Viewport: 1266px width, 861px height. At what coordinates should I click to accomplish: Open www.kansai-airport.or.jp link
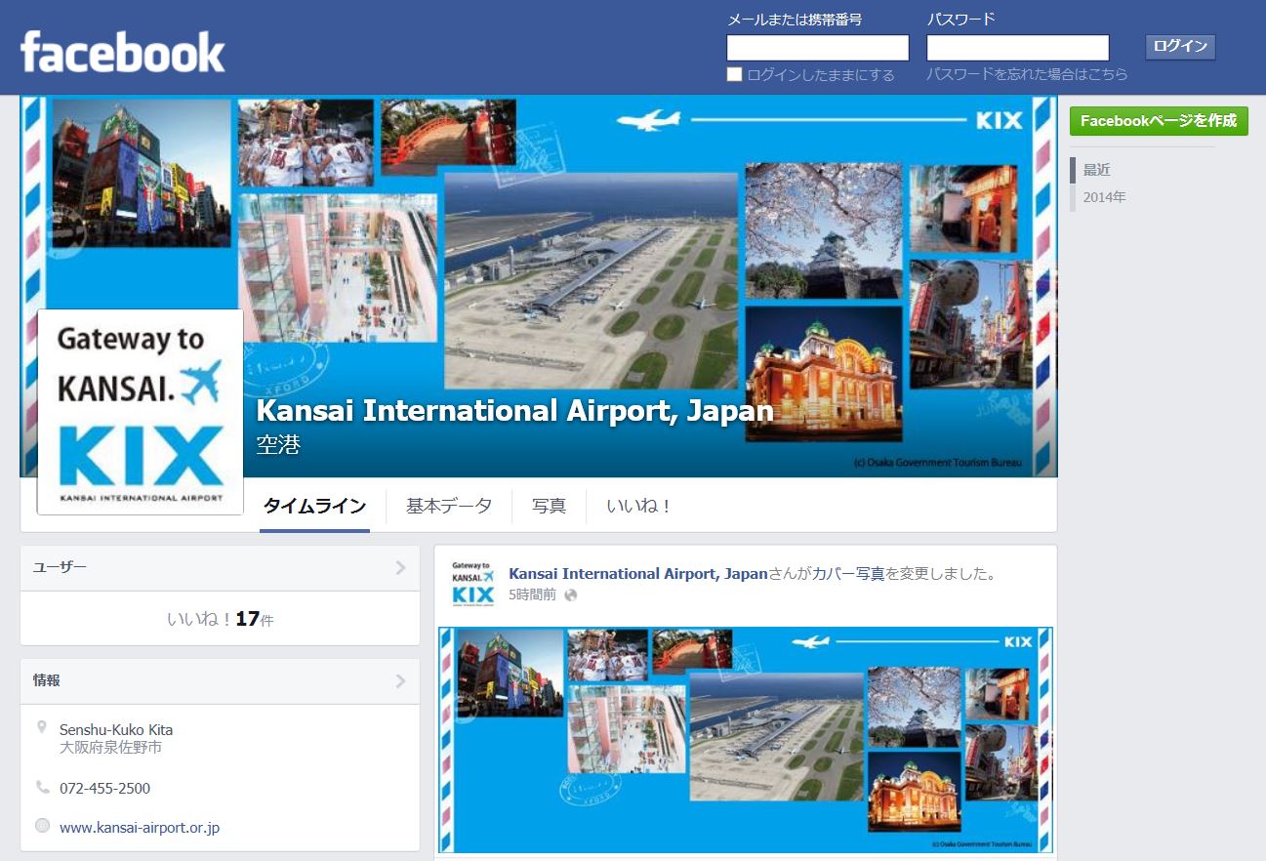[140, 827]
